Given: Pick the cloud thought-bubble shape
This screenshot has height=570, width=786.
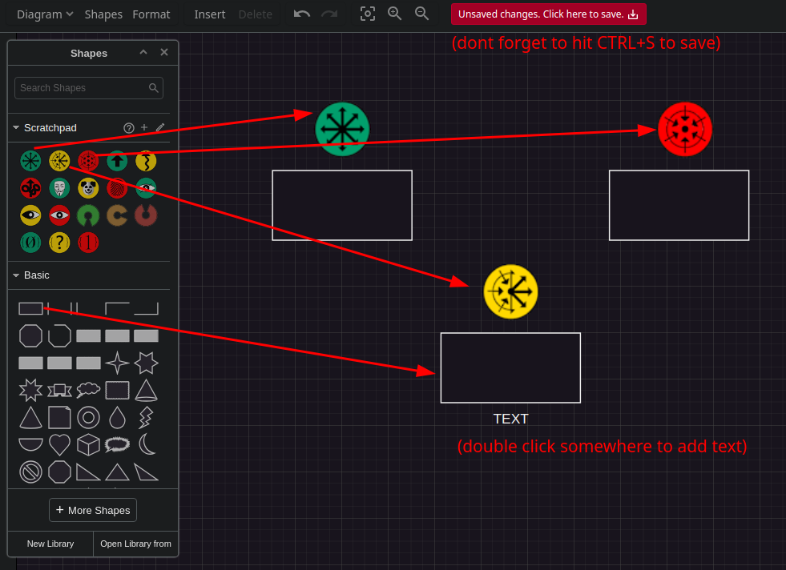Looking at the screenshot, I should tap(88, 390).
